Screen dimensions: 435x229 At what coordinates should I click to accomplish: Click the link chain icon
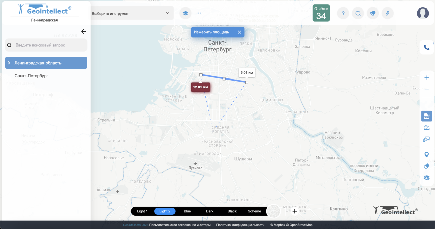click(x=387, y=13)
